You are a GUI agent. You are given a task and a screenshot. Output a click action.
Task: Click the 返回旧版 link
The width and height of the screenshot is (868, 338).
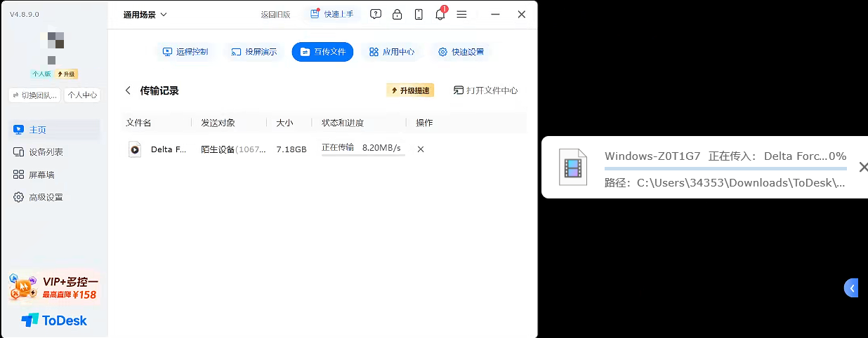point(275,14)
